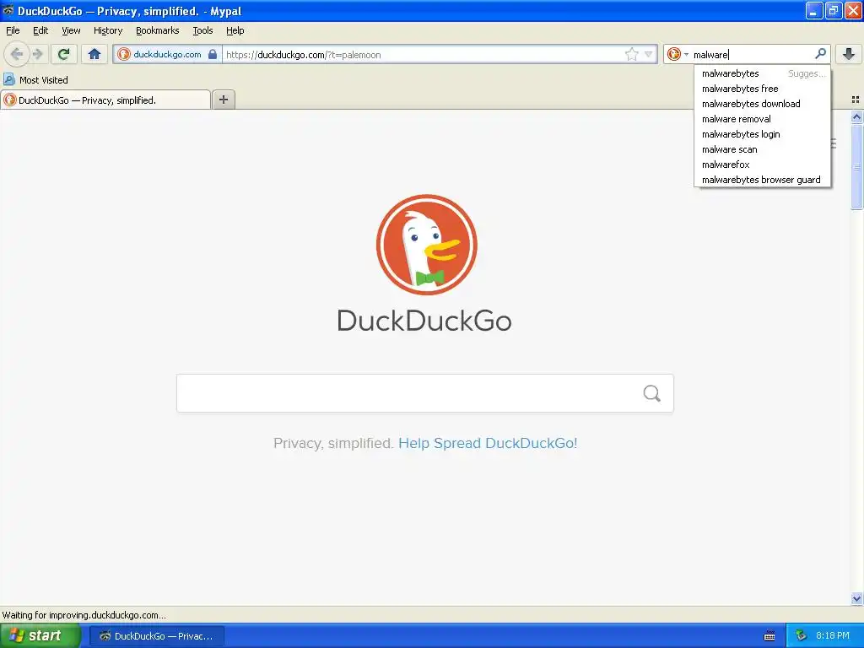The height and width of the screenshot is (648, 864).
Task: Click the DuckDuckGo taskbar button
Action: (157, 636)
